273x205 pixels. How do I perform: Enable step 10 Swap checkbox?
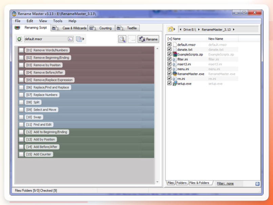[21, 117]
